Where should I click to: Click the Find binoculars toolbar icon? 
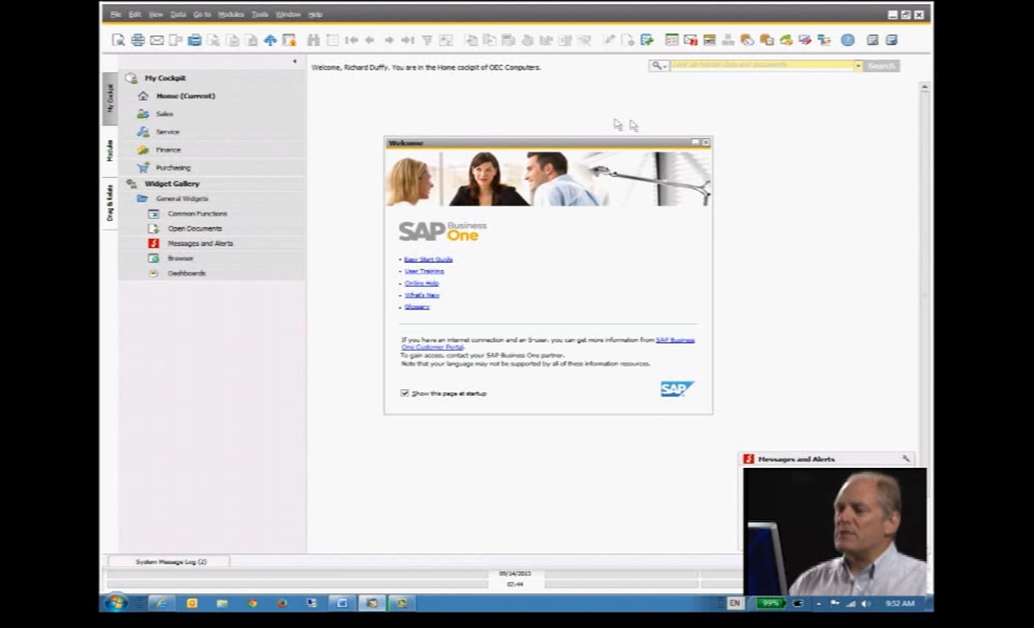[313, 40]
